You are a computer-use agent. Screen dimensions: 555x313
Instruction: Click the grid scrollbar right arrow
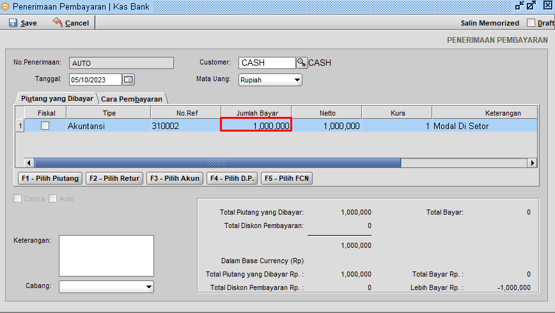(532, 163)
